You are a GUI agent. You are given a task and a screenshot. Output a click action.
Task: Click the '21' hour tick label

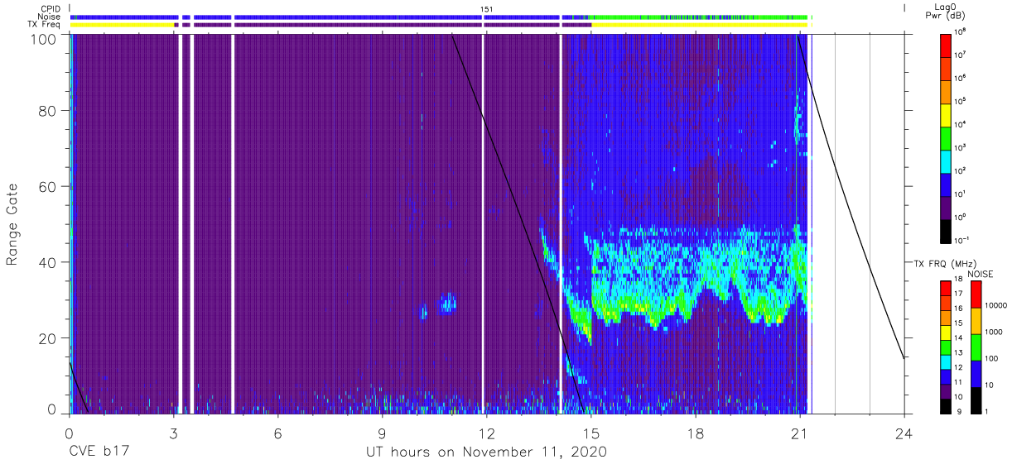[x=800, y=433]
